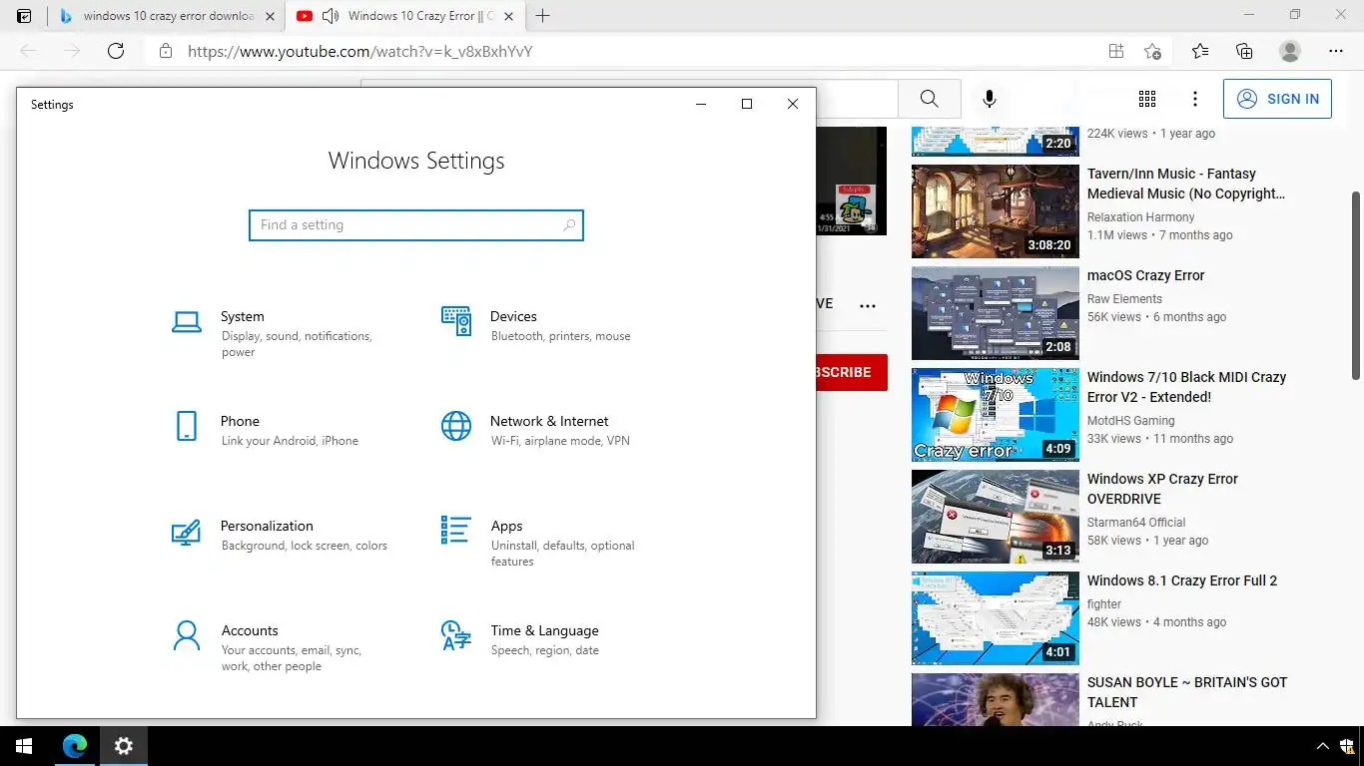
Task: Click the YouTube page vertical scrollbar
Action: click(1356, 285)
